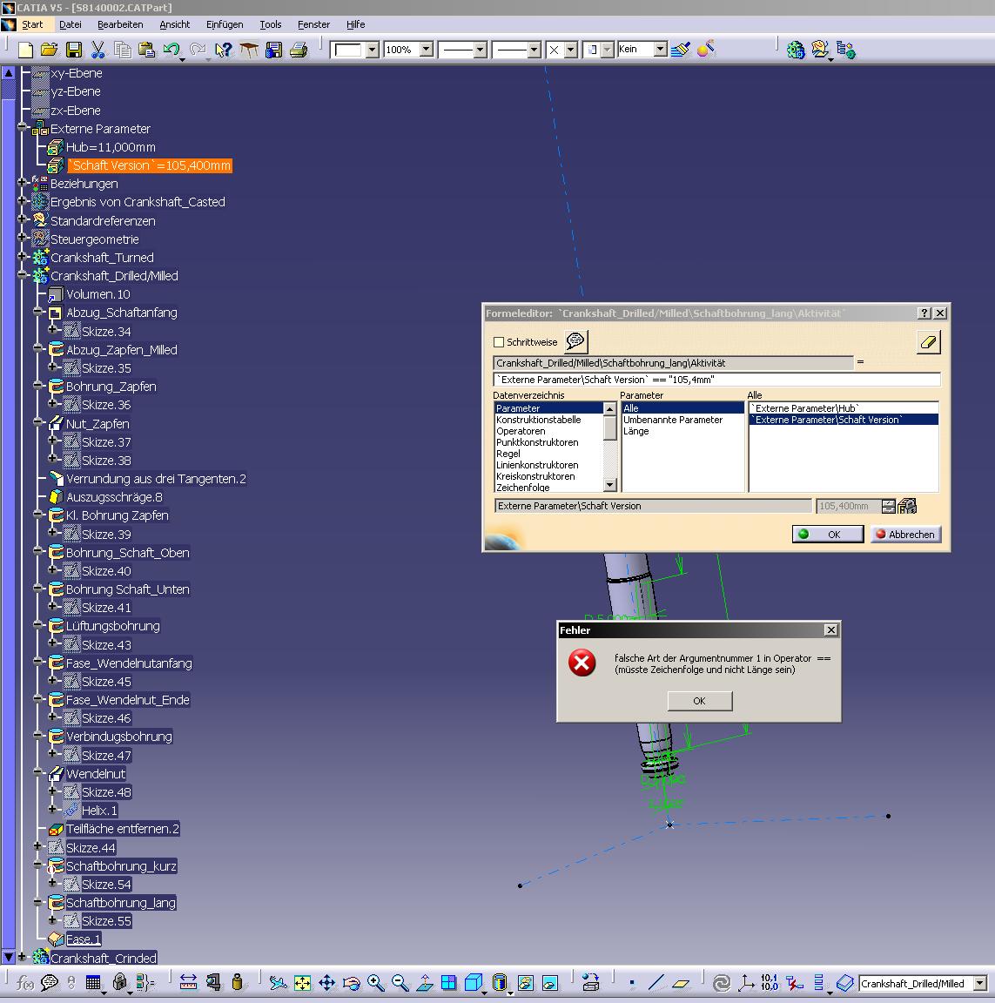Image resolution: width=995 pixels, height=1003 pixels.
Task: Select Umbenannte Parameter in Parameter list
Action: pos(673,420)
